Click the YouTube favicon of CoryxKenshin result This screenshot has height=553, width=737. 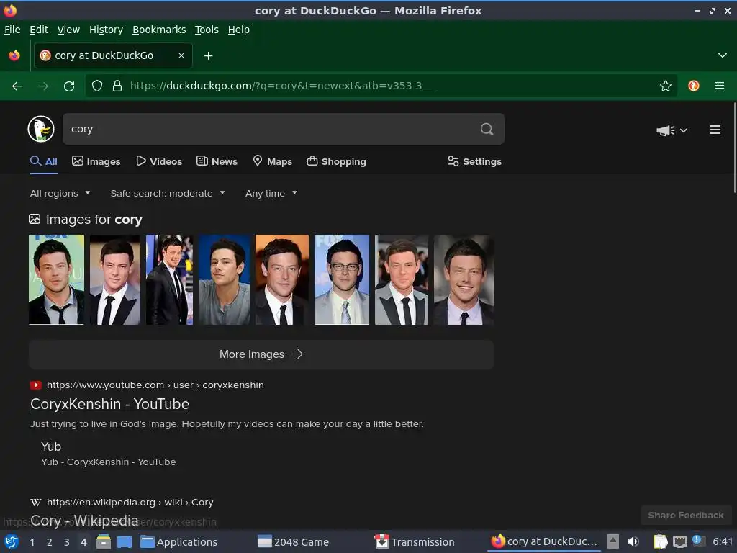(36, 385)
